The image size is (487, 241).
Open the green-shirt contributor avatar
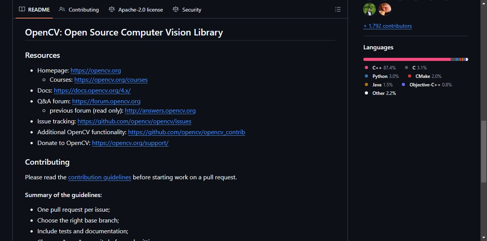pyautogui.click(x=369, y=9)
